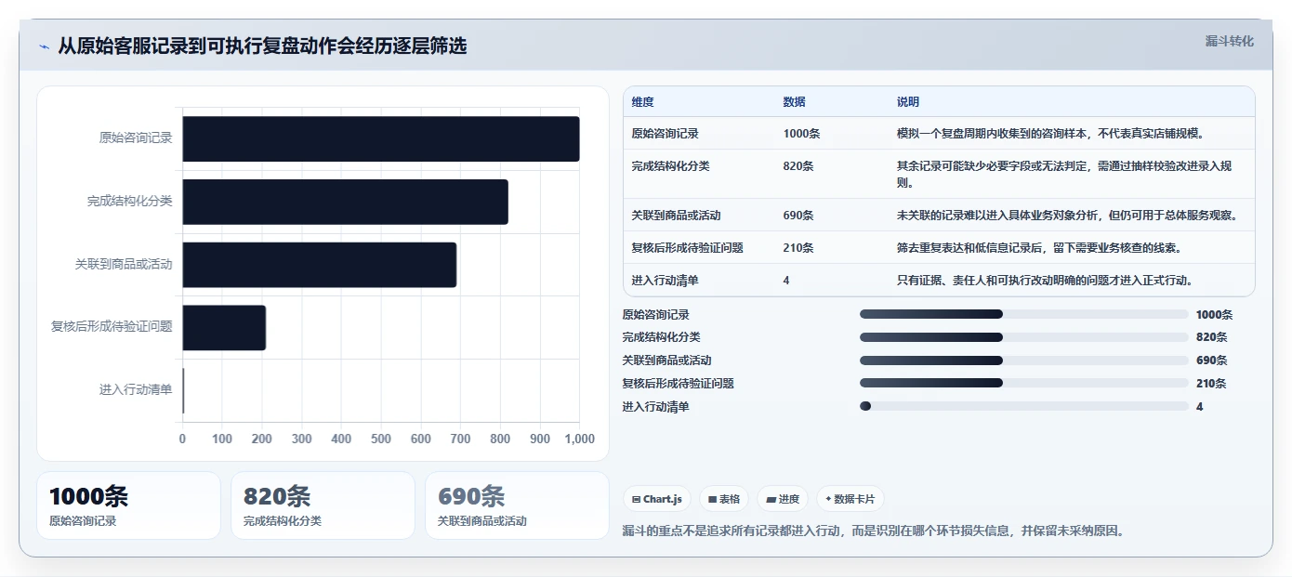Click the x-axis tick 1,000
1292x577 pixels.
pos(579,439)
